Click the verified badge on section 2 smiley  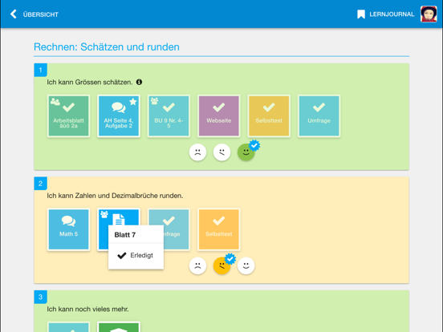click(230, 259)
